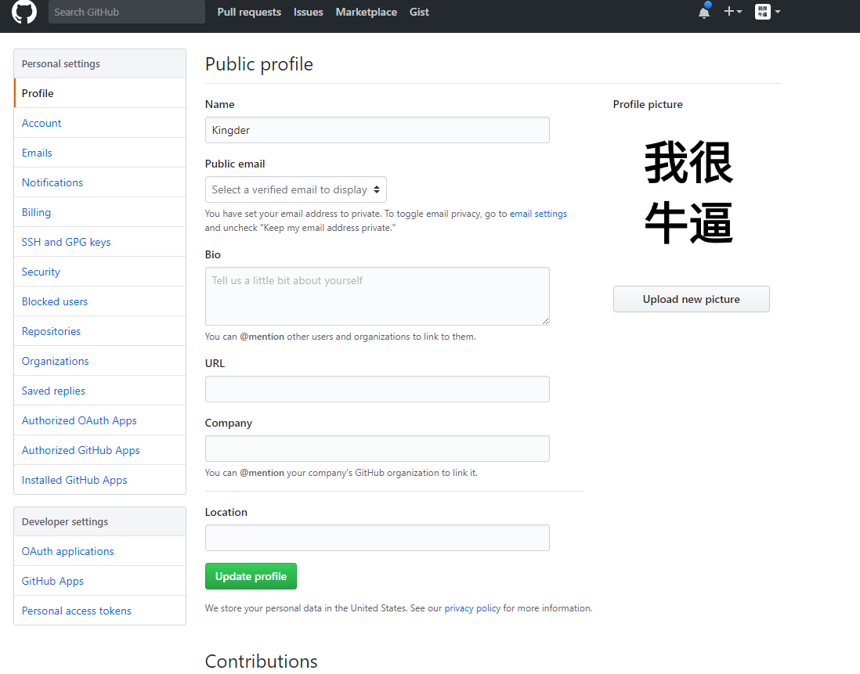This screenshot has height=674, width=860.
Task: Open the privacy policy link
Action: tap(472, 608)
